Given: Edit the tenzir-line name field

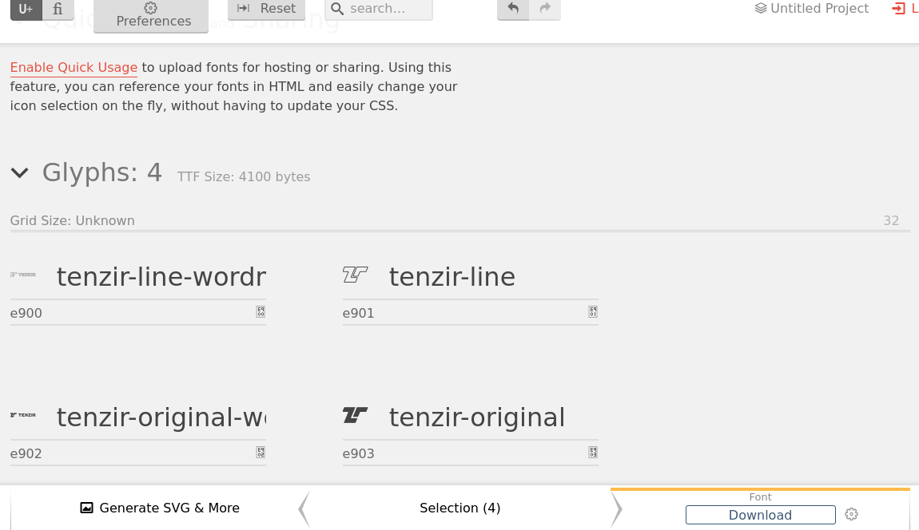Looking at the screenshot, I should [493, 276].
